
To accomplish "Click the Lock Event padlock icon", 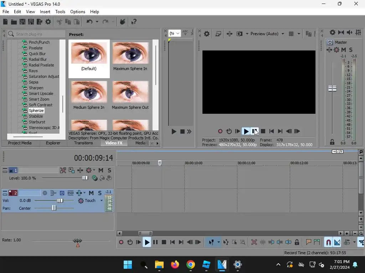I will [297, 242].
